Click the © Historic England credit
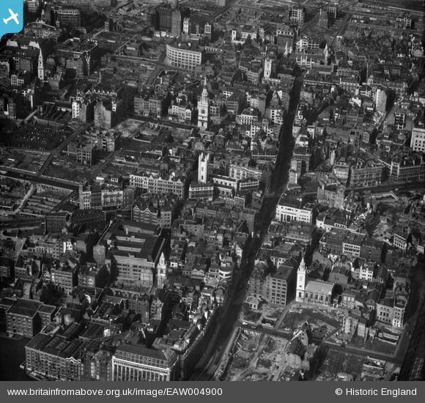 click(x=376, y=392)
